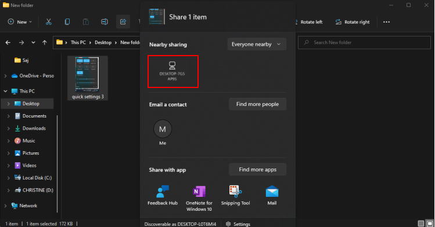Click Rotate right in toolbar
Viewport: 435px width, 227px height.
[x=353, y=22]
